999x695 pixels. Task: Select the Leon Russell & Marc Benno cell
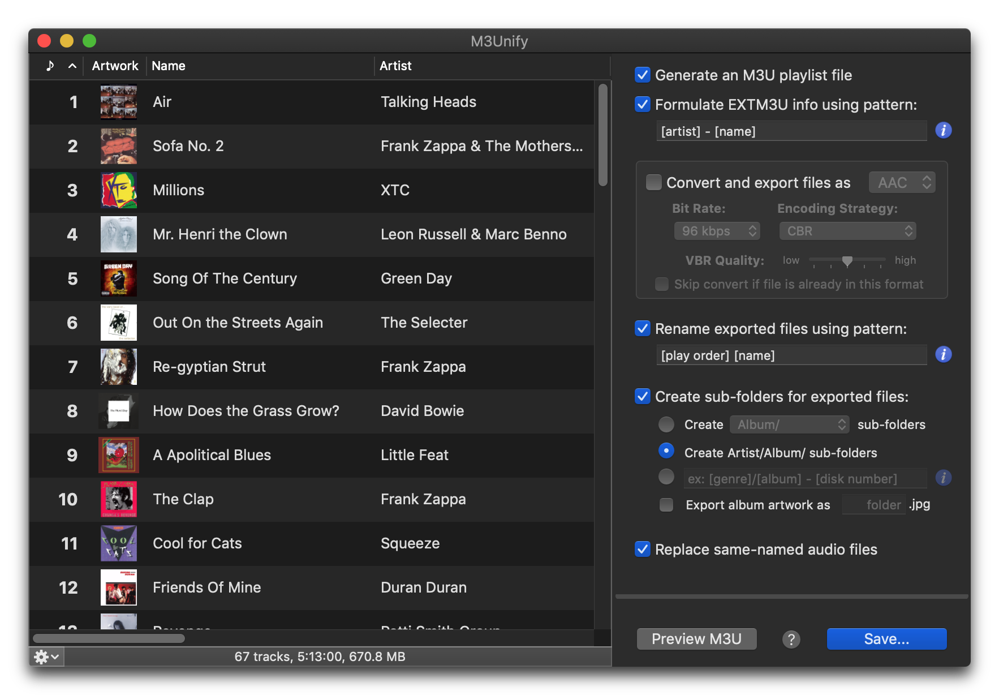pos(473,234)
